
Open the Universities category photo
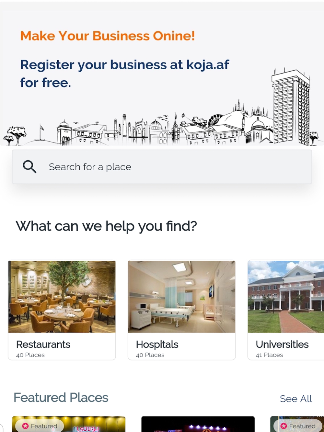[x=286, y=297]
